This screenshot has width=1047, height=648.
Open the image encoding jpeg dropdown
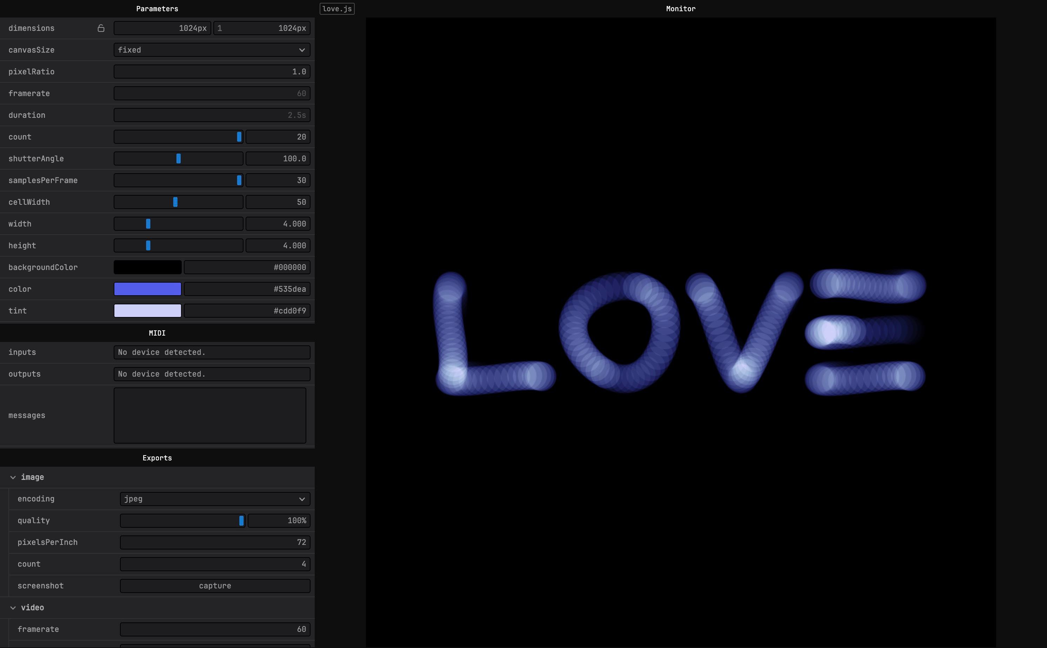point(215,499)
